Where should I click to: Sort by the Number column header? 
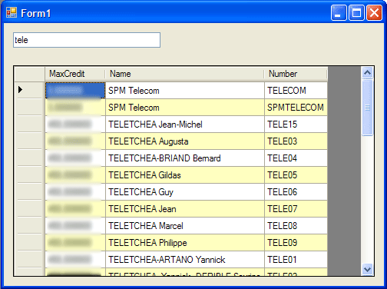(x=296, y=74)
